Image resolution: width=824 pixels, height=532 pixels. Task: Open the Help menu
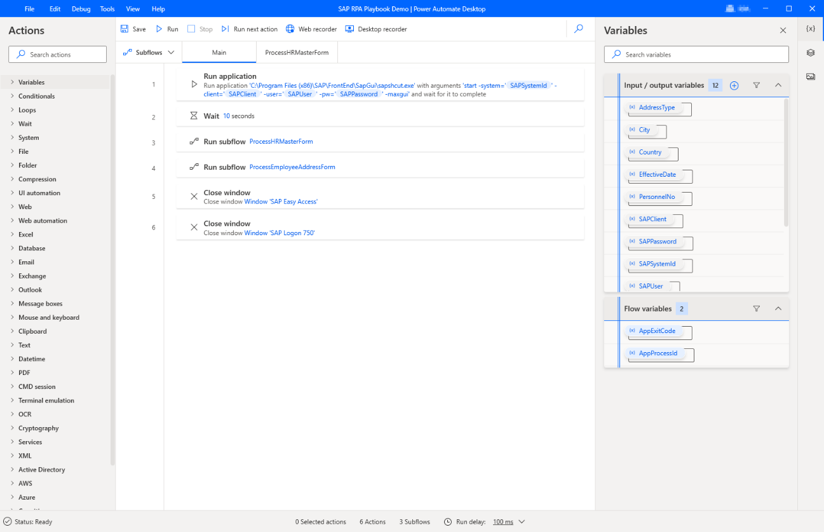click(158, 9)
